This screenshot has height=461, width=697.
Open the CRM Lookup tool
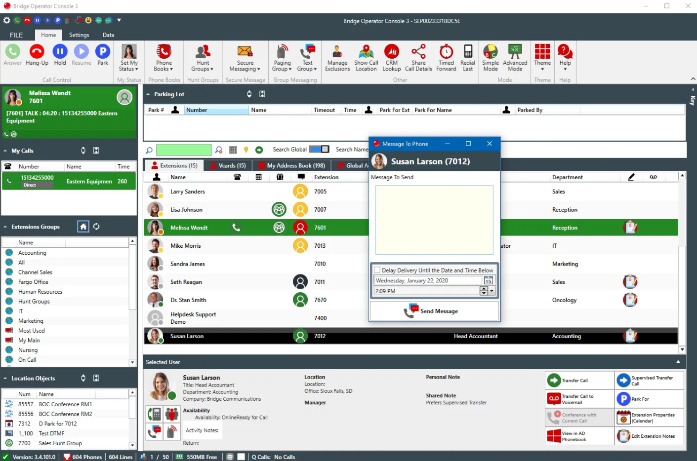pos(392,57)
